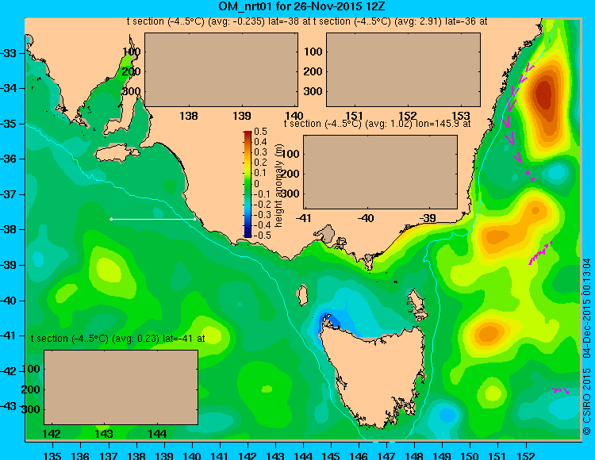Click the main map's -41 latitude axis label
Screen dimensions: 595x460
(x=9, y=335)
